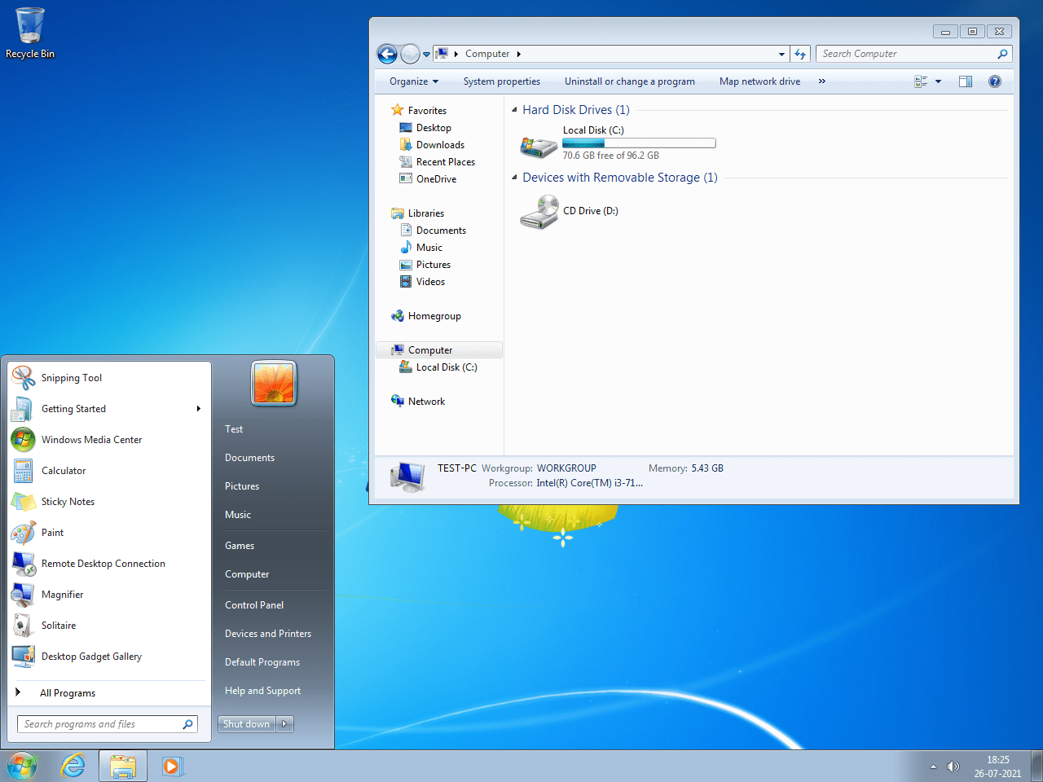1043x782 pixels.
Task: Open Shut down options arrow
Action: click(284, 724)
